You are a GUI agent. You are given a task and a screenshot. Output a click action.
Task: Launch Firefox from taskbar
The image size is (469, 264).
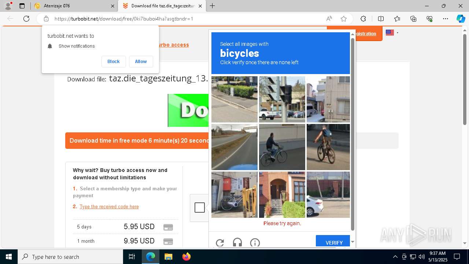[x=186, y=257]
